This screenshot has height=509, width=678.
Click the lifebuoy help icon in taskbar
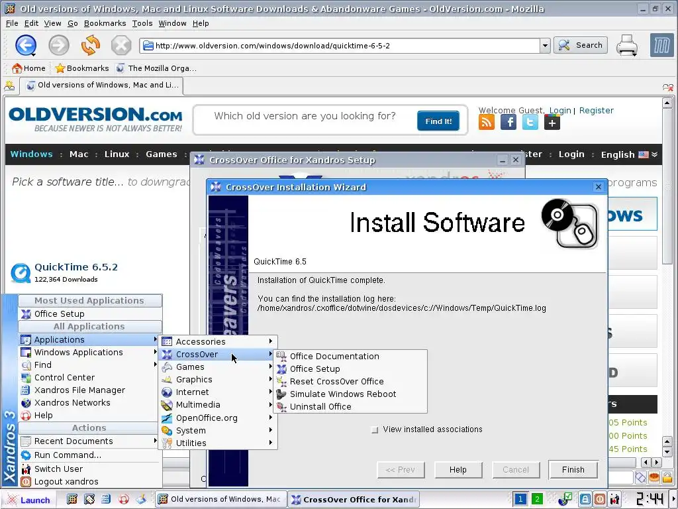coord(124,500)
